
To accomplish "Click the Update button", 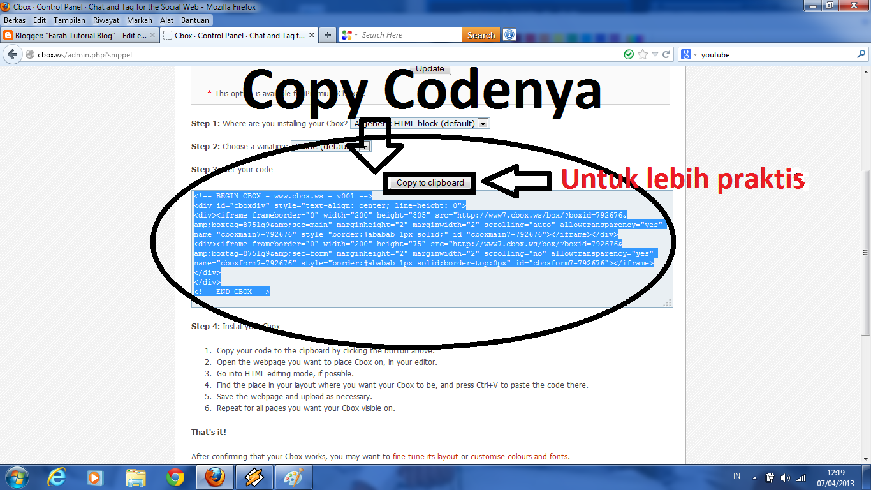I will coord(430,69).
